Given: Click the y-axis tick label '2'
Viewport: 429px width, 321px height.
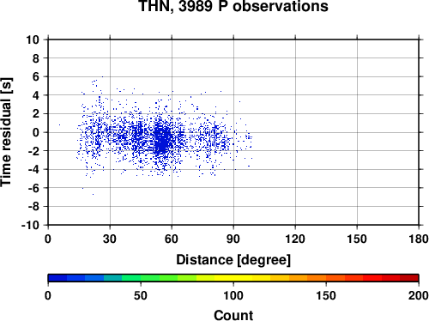Looking at the screenshot, I should click(36, 114).
